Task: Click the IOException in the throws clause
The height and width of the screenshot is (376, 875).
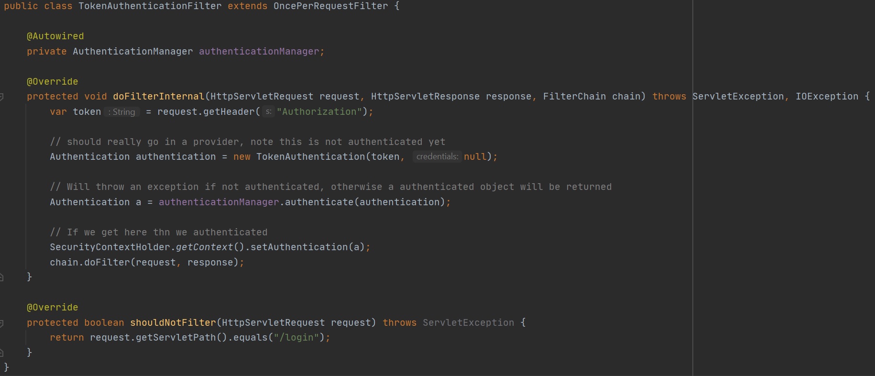Action: point(827,97)
